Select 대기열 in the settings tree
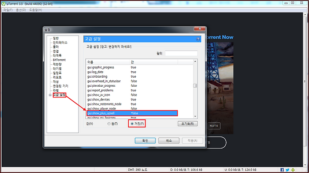Viewport: 309px width, 173px height. pos(57,69)
